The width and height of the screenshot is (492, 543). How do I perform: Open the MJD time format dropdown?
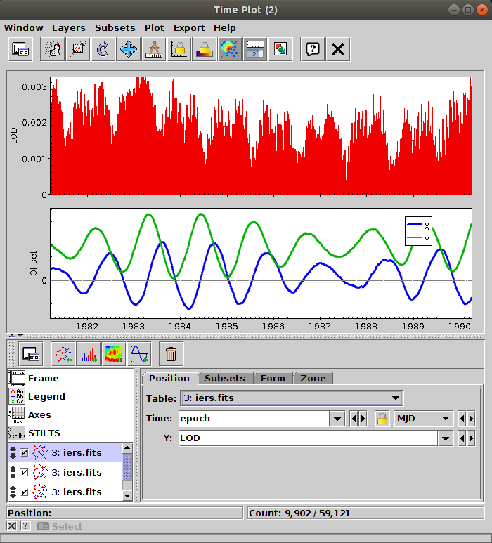click(x=423, y=419)
